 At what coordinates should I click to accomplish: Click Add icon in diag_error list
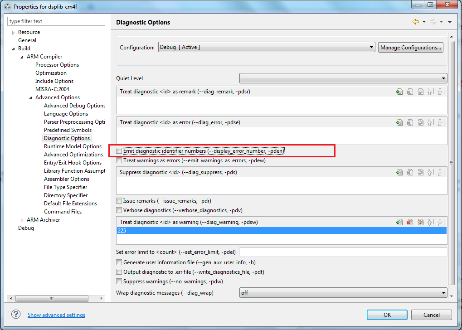point(399,122)
